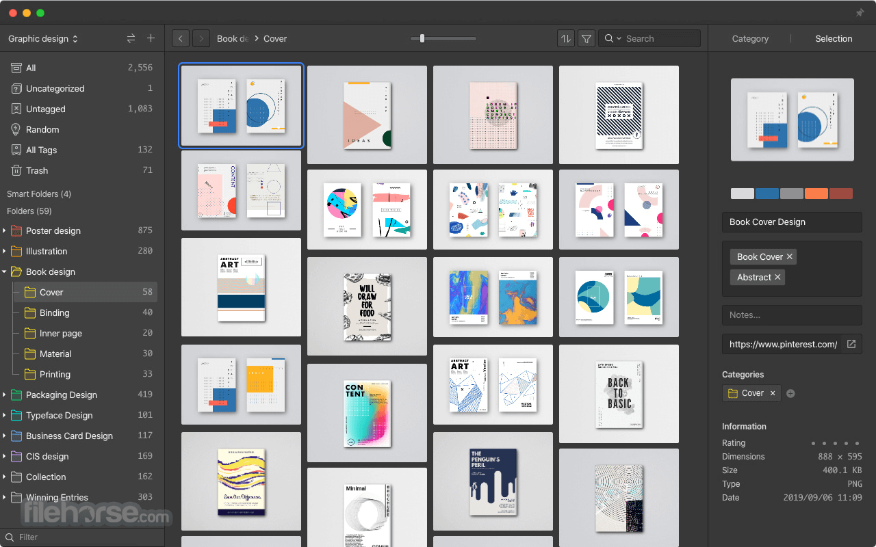
Task: Click the switch library arrows icon
Action: [x=131, y=39]
